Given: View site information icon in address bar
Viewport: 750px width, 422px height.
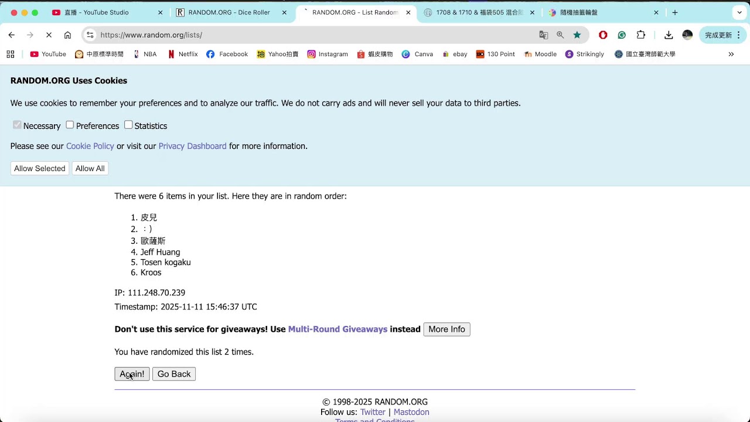Looking at the screenshot, I should pos(90,35).
